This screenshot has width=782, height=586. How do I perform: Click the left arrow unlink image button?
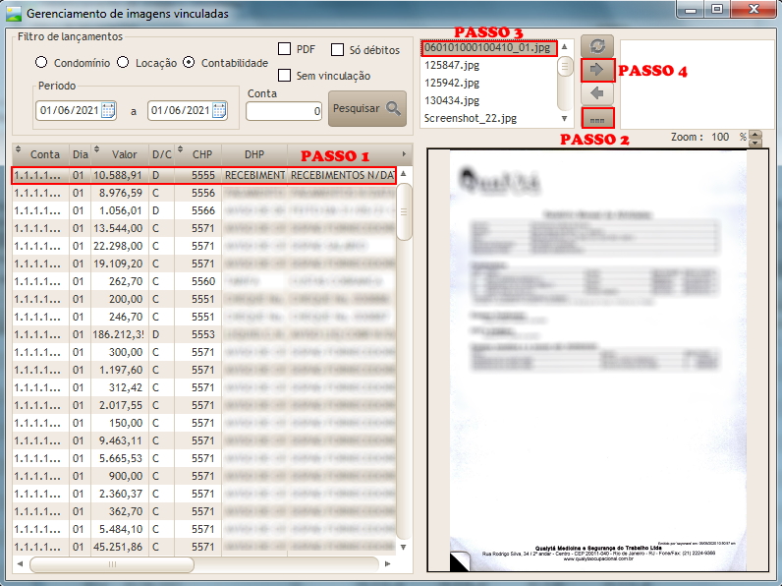598,93
